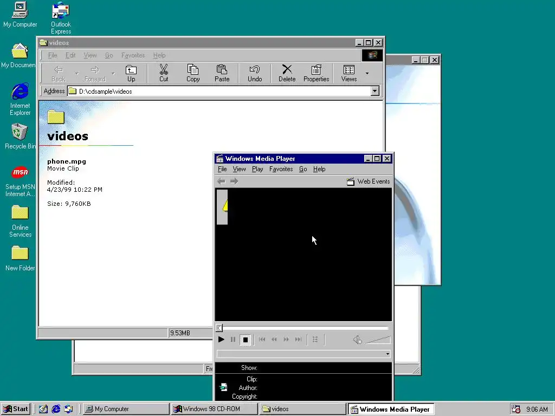Image resolution: width=555 pixels, height=416 pixels.
Task: Open Online Services folder
Action: point(20,222)
